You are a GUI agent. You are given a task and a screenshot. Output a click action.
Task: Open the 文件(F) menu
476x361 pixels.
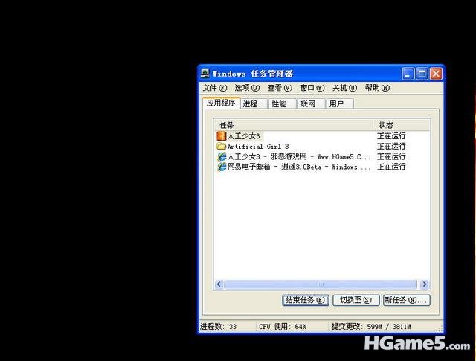coord(214,88)
